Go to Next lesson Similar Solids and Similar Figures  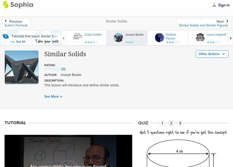(203, 23)
